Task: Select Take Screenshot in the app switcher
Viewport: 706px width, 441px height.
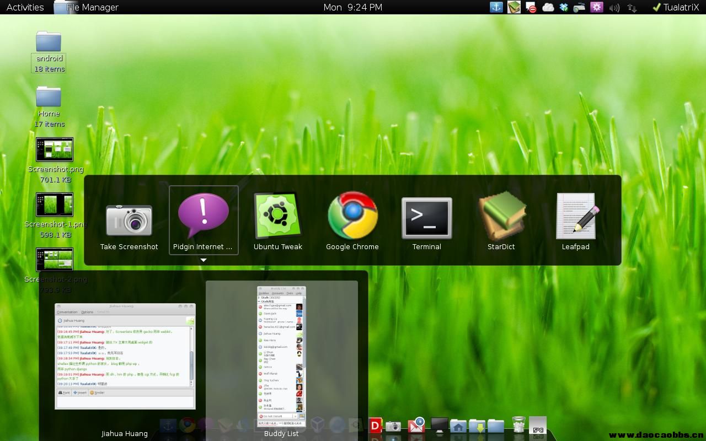Action: (129, 222)
